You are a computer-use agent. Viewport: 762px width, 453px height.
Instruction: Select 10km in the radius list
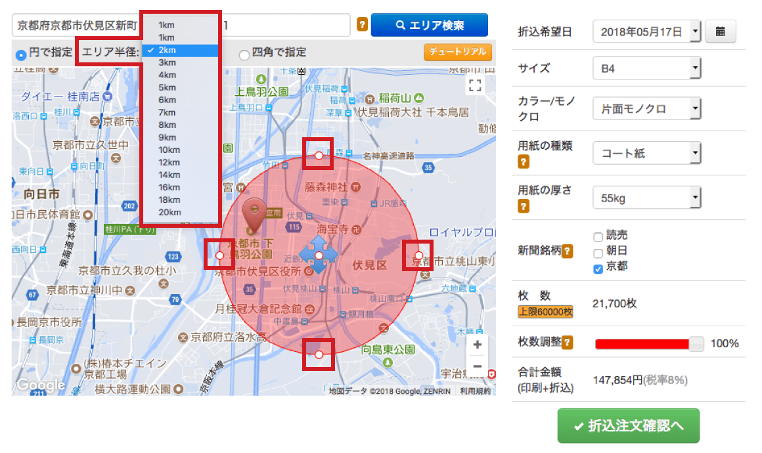point(169,150)
